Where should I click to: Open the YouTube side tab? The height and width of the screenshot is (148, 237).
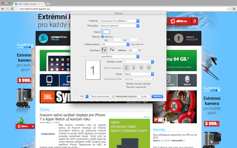pyautogui.click(x=33, y=83)
